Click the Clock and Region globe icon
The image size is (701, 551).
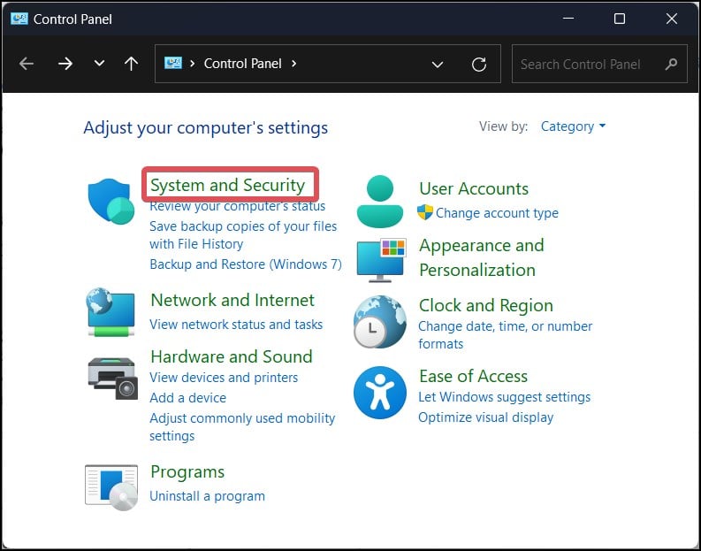[379, 321]
